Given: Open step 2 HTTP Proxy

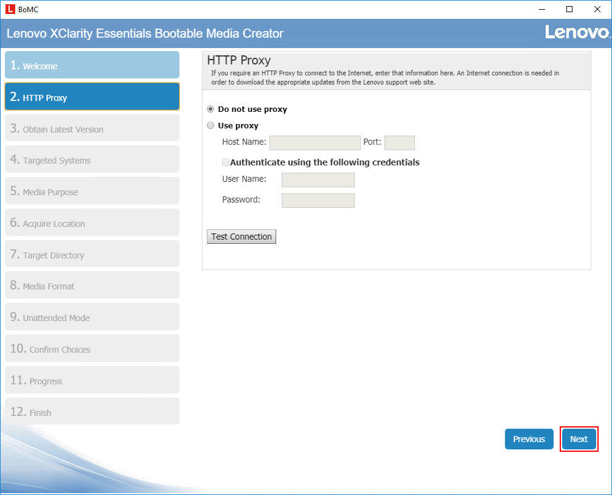Looking at the screenshot, I should pyautogui.click(x=92, y=96).
